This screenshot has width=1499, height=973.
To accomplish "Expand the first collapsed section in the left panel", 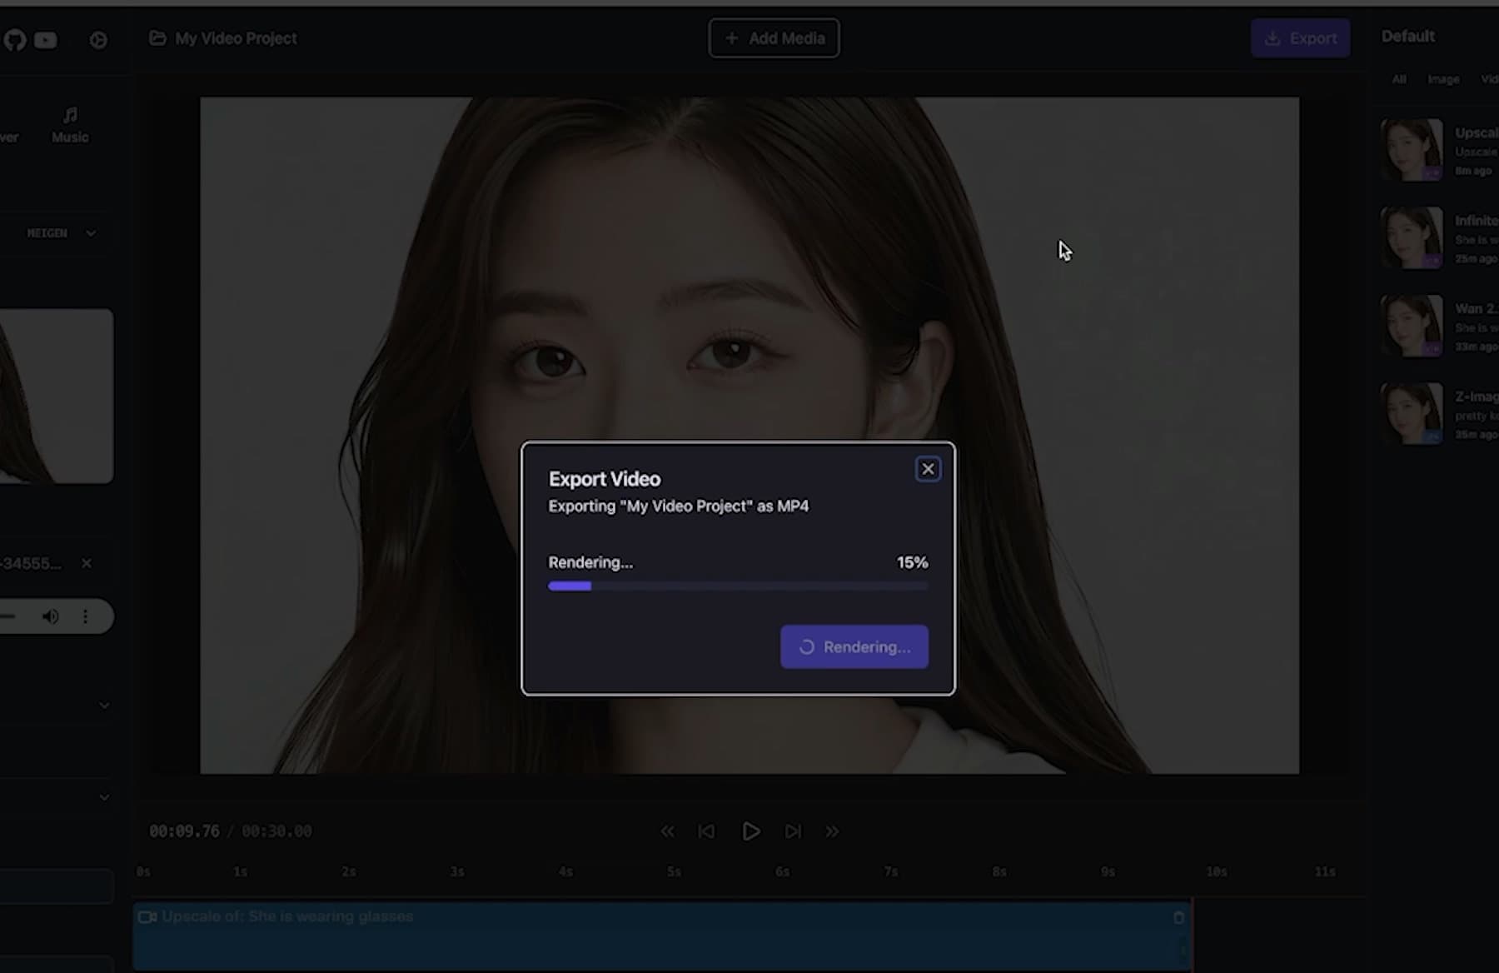I will (x=103, y=705).
